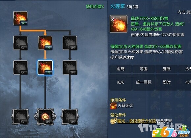Viewport: 191px width, 138px height.
Task: Click the locked right-column tier-three skill node
Action: (70, 68)
